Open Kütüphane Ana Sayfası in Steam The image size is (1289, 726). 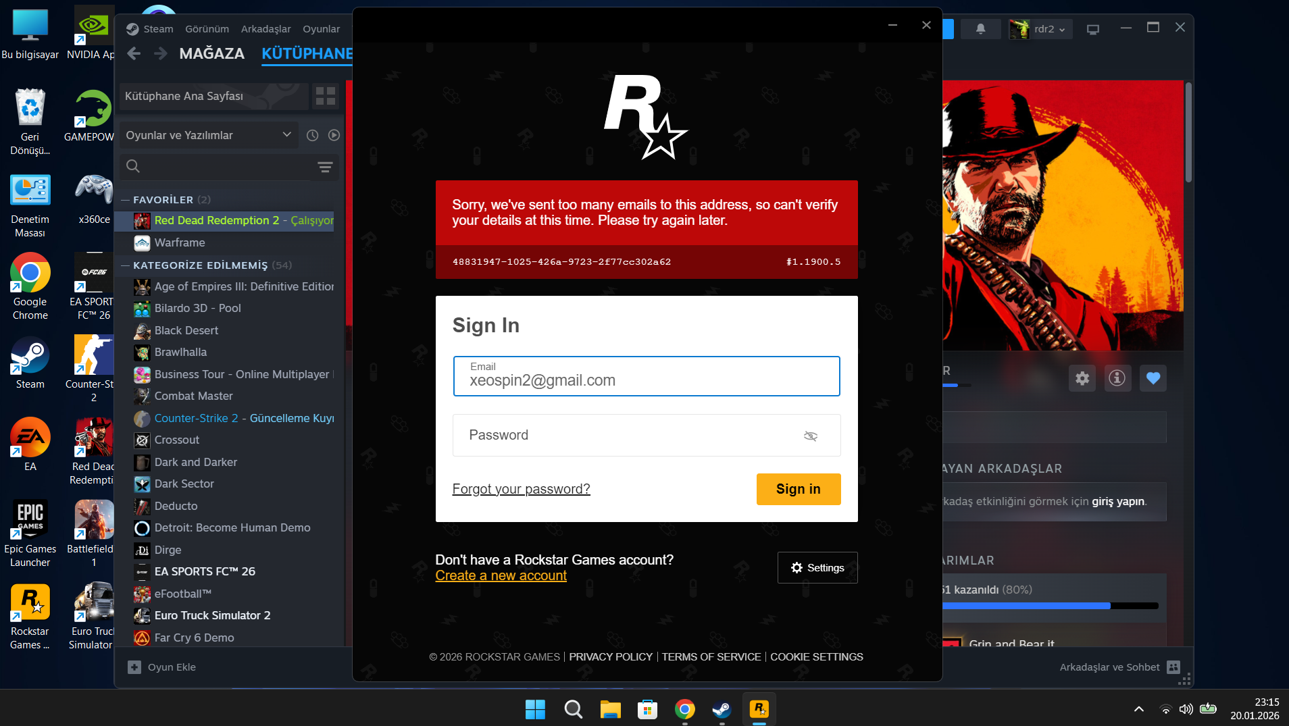[213, 97]
